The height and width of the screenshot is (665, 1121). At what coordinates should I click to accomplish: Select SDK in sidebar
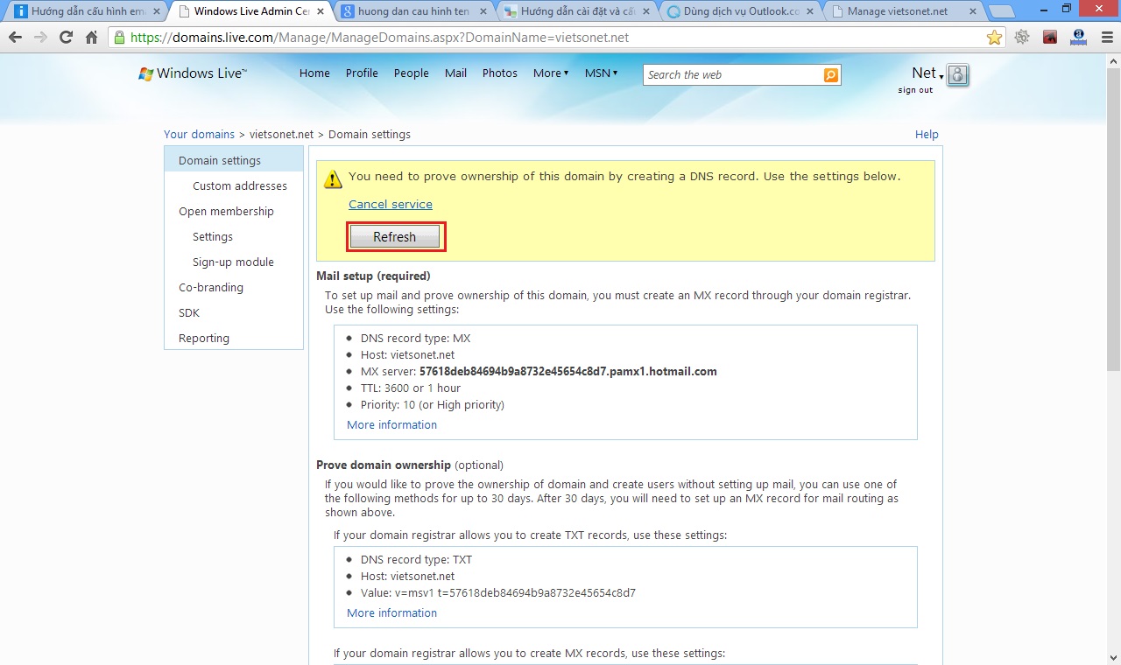click(x=189, y=313)
